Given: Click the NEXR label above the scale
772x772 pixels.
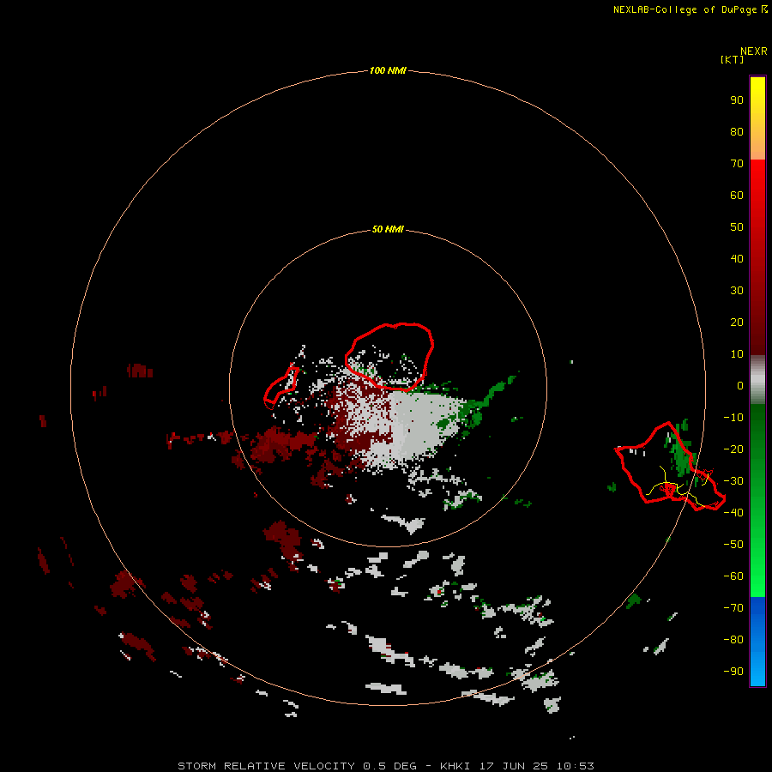Looking at the screenshot, I should click(754, 51).
